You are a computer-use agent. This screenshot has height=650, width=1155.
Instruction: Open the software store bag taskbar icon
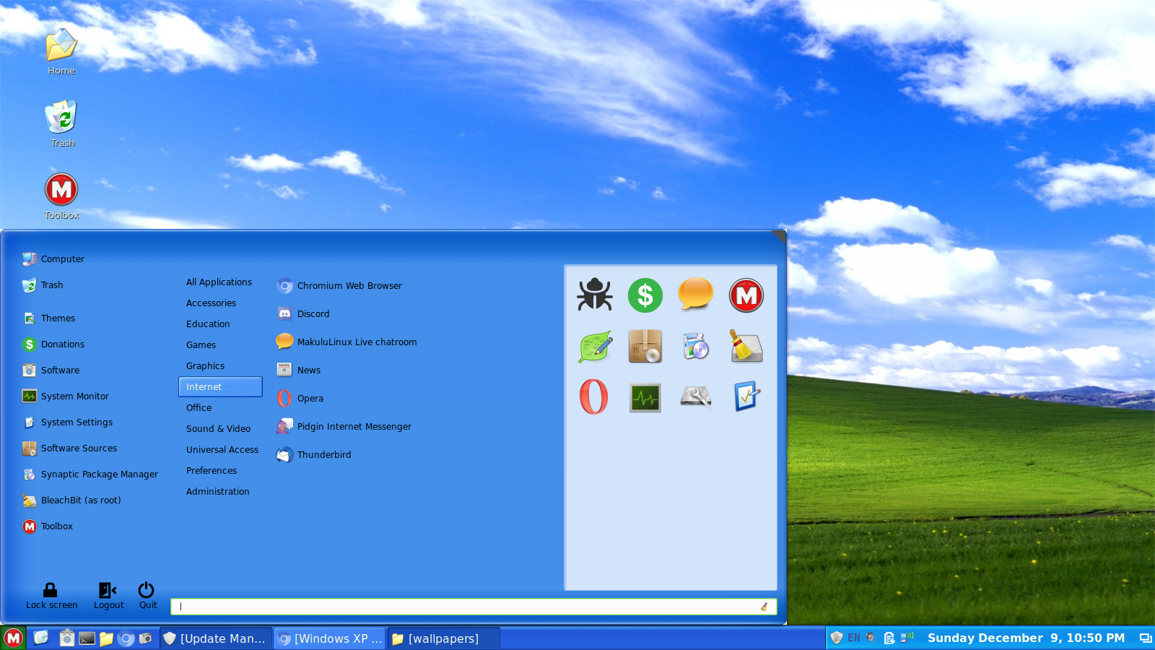[66, 638]
